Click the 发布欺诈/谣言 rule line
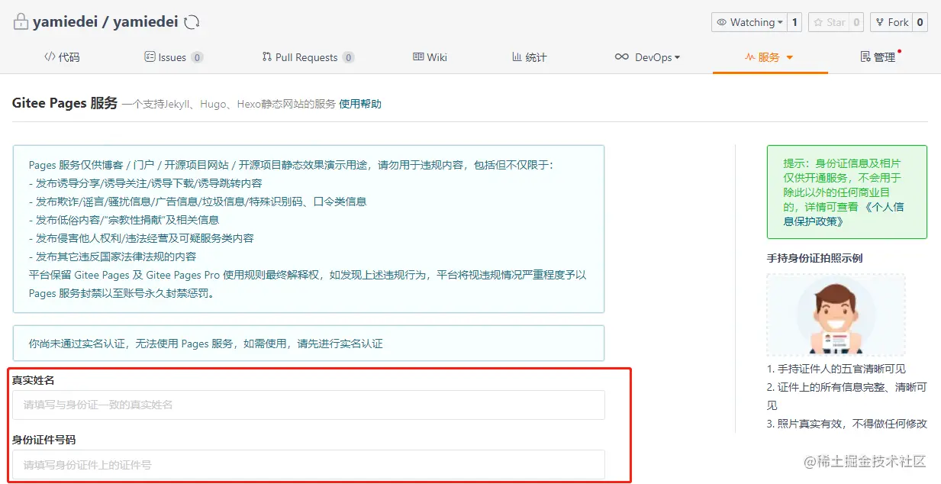Viewport: 941px width, 484px height. coord(198,202)
